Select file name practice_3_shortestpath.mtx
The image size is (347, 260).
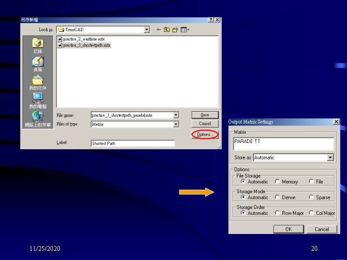(x=87, y=45)
